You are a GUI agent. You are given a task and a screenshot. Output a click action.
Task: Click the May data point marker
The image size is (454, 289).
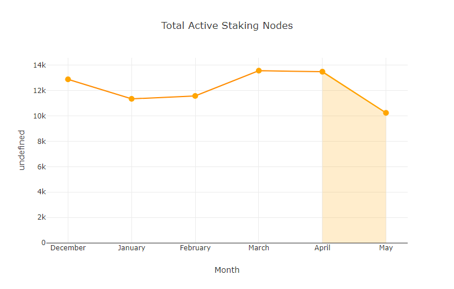pos(386,113)
